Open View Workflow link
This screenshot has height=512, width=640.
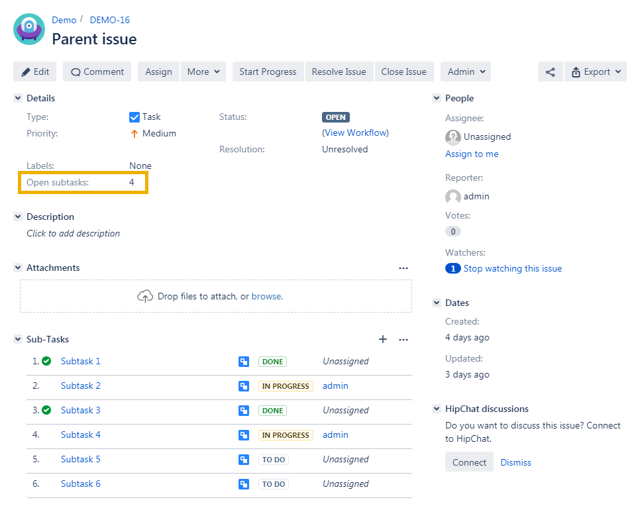(x=355, y=133)
